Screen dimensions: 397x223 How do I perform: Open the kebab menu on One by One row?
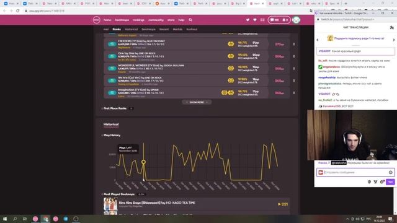[x=294, y=56]
